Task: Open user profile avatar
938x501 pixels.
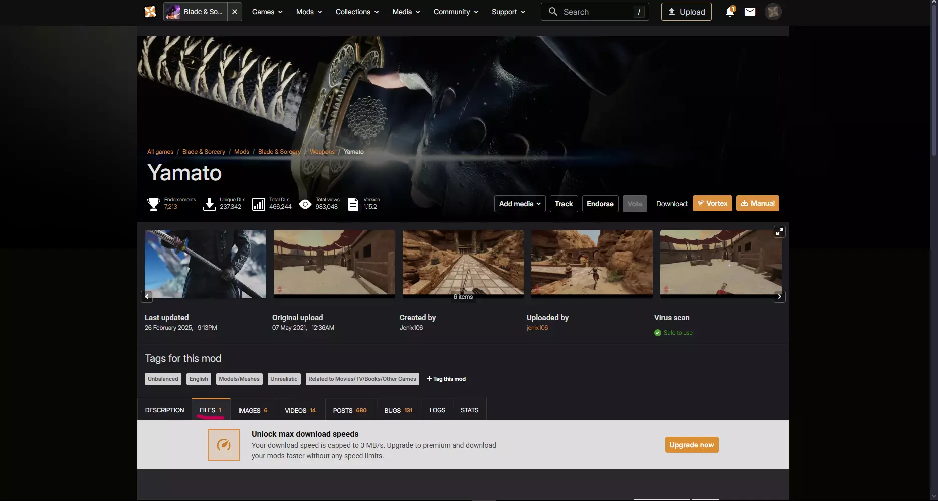Action: tap(773, 12)
